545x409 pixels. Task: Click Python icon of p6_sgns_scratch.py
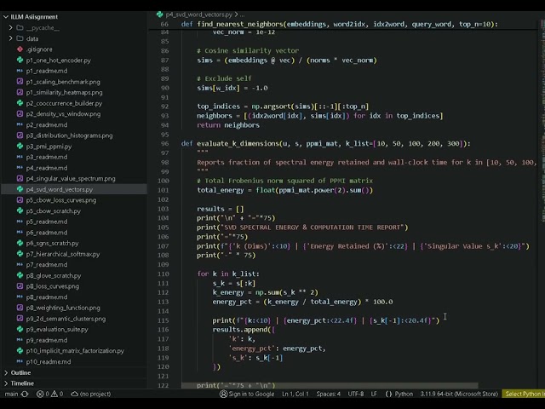coord(20,243)
